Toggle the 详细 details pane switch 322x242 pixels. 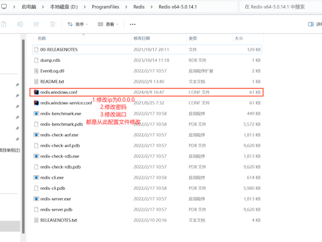[311, 24]
